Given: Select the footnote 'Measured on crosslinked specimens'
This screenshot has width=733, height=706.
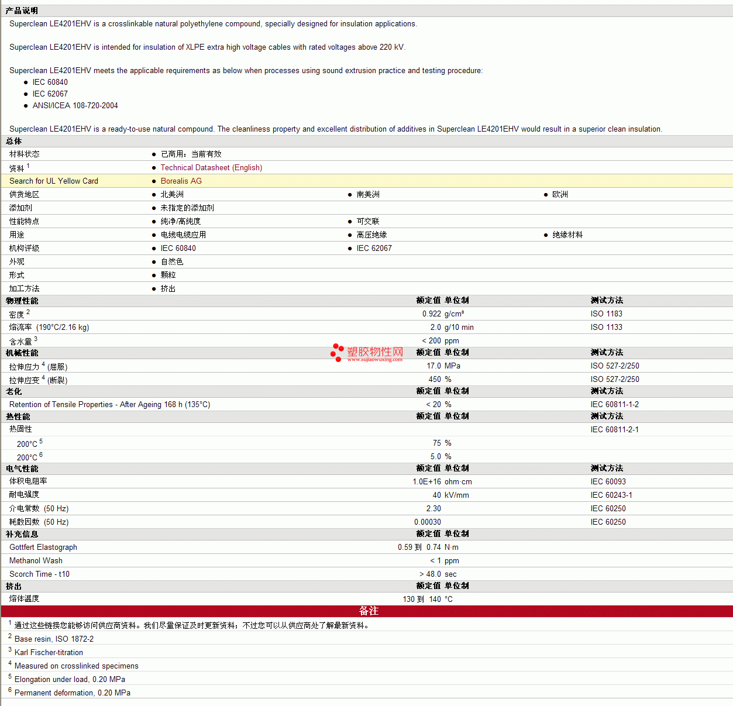Looking at the screenshot, I should [77, 666].
